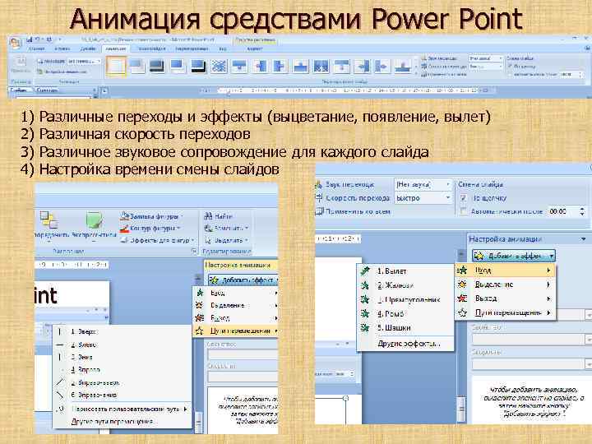
Task: Select effect '4. Ромб'
Action: coord(405,313)
